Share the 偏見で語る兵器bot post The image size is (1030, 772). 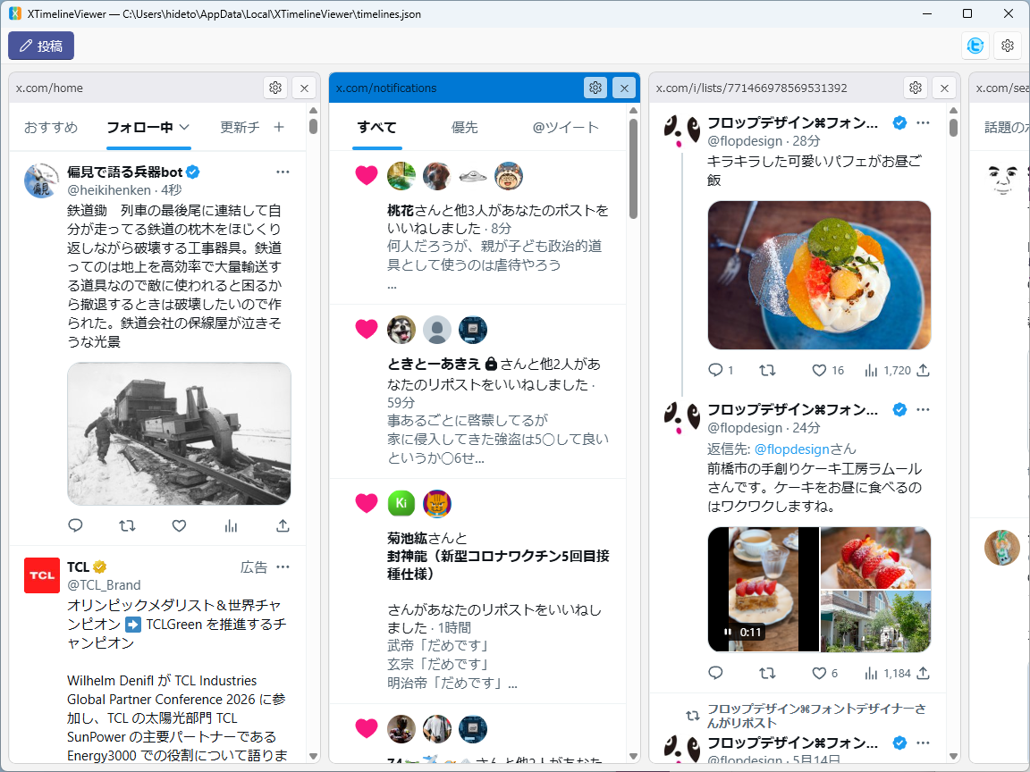click(x=283, y=525)
